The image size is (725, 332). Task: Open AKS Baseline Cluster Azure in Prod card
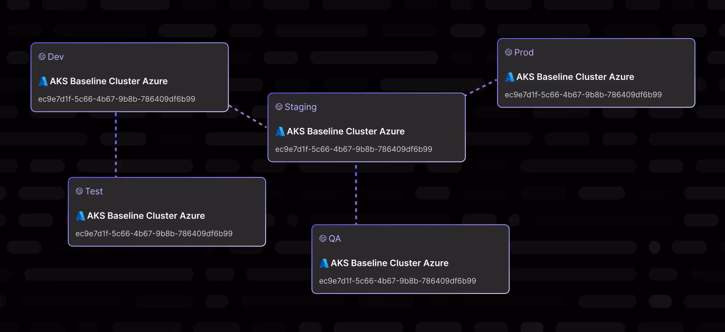(x=575, y=77)
